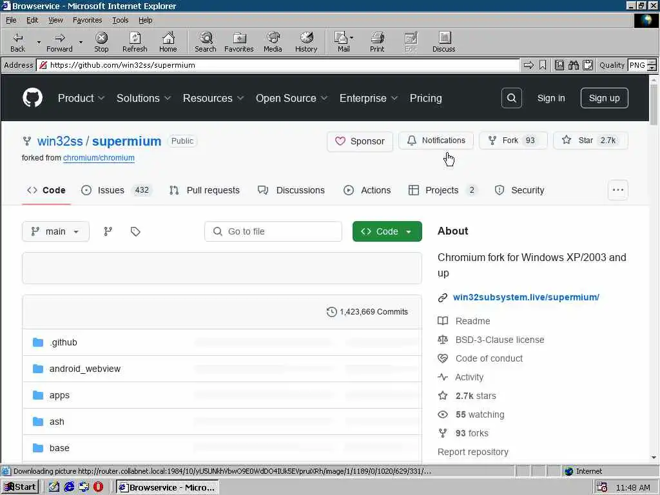Show the History pane
Viewport: 660px width, 495px height.
[x=306, y=42]
